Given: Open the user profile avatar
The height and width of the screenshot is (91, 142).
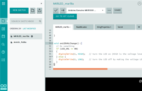Looking at the screenshot, I should pos(140,3).
